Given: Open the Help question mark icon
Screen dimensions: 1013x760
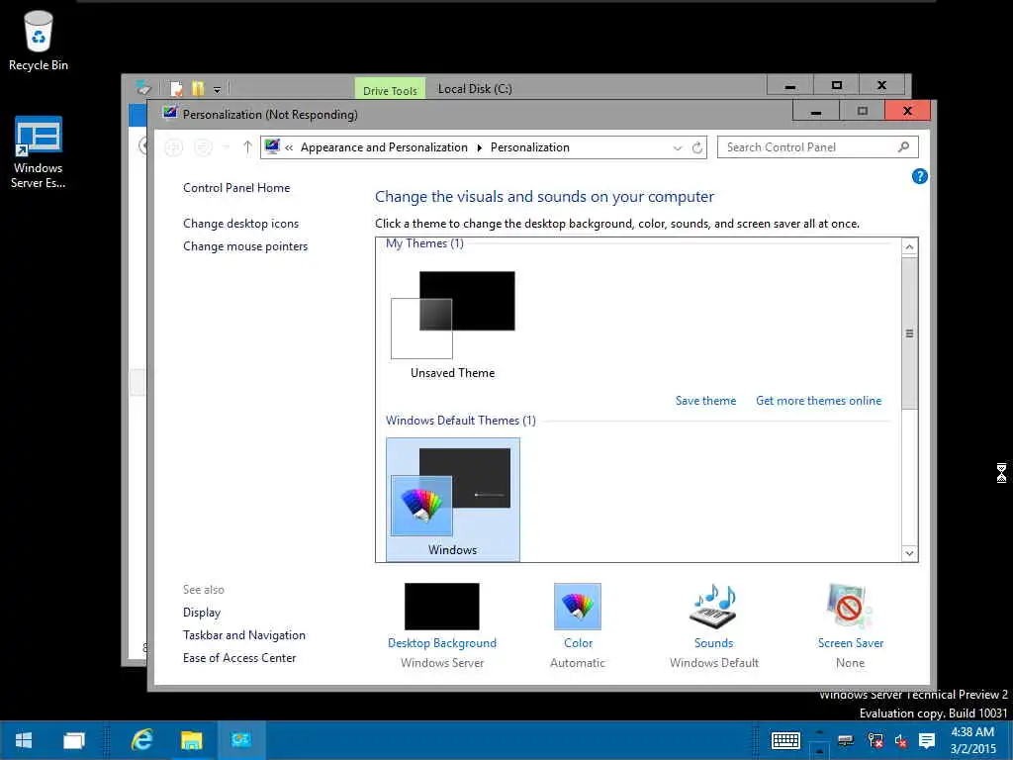Looking at the screenshot, I should 919,176.
